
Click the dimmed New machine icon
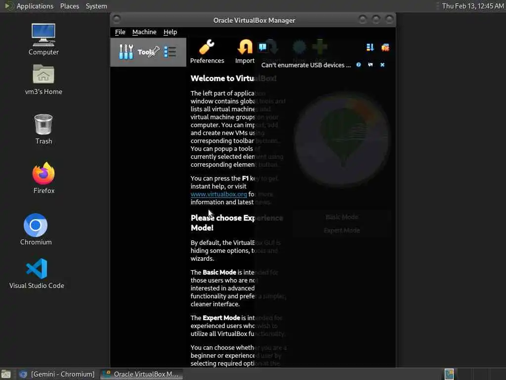click(x=299, y=47)
